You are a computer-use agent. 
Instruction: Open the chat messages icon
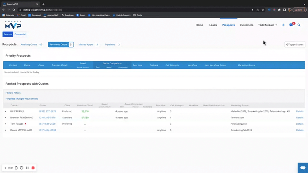click(x=291, y=25)
